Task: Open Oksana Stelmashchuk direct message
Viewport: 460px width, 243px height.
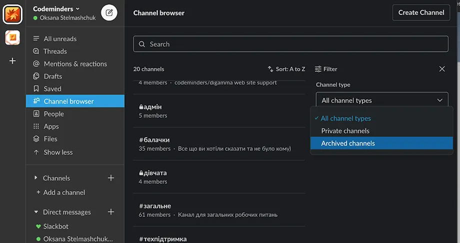Action: [x=75, y=239]
